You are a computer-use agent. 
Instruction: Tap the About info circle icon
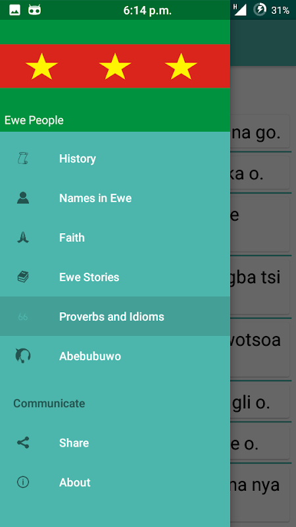coord(23,482)
